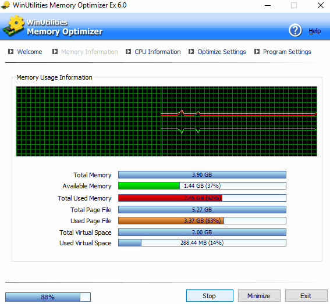Click the Total Used Memory label
Viewport: 330px width, 304px height.
click(84, 198)
